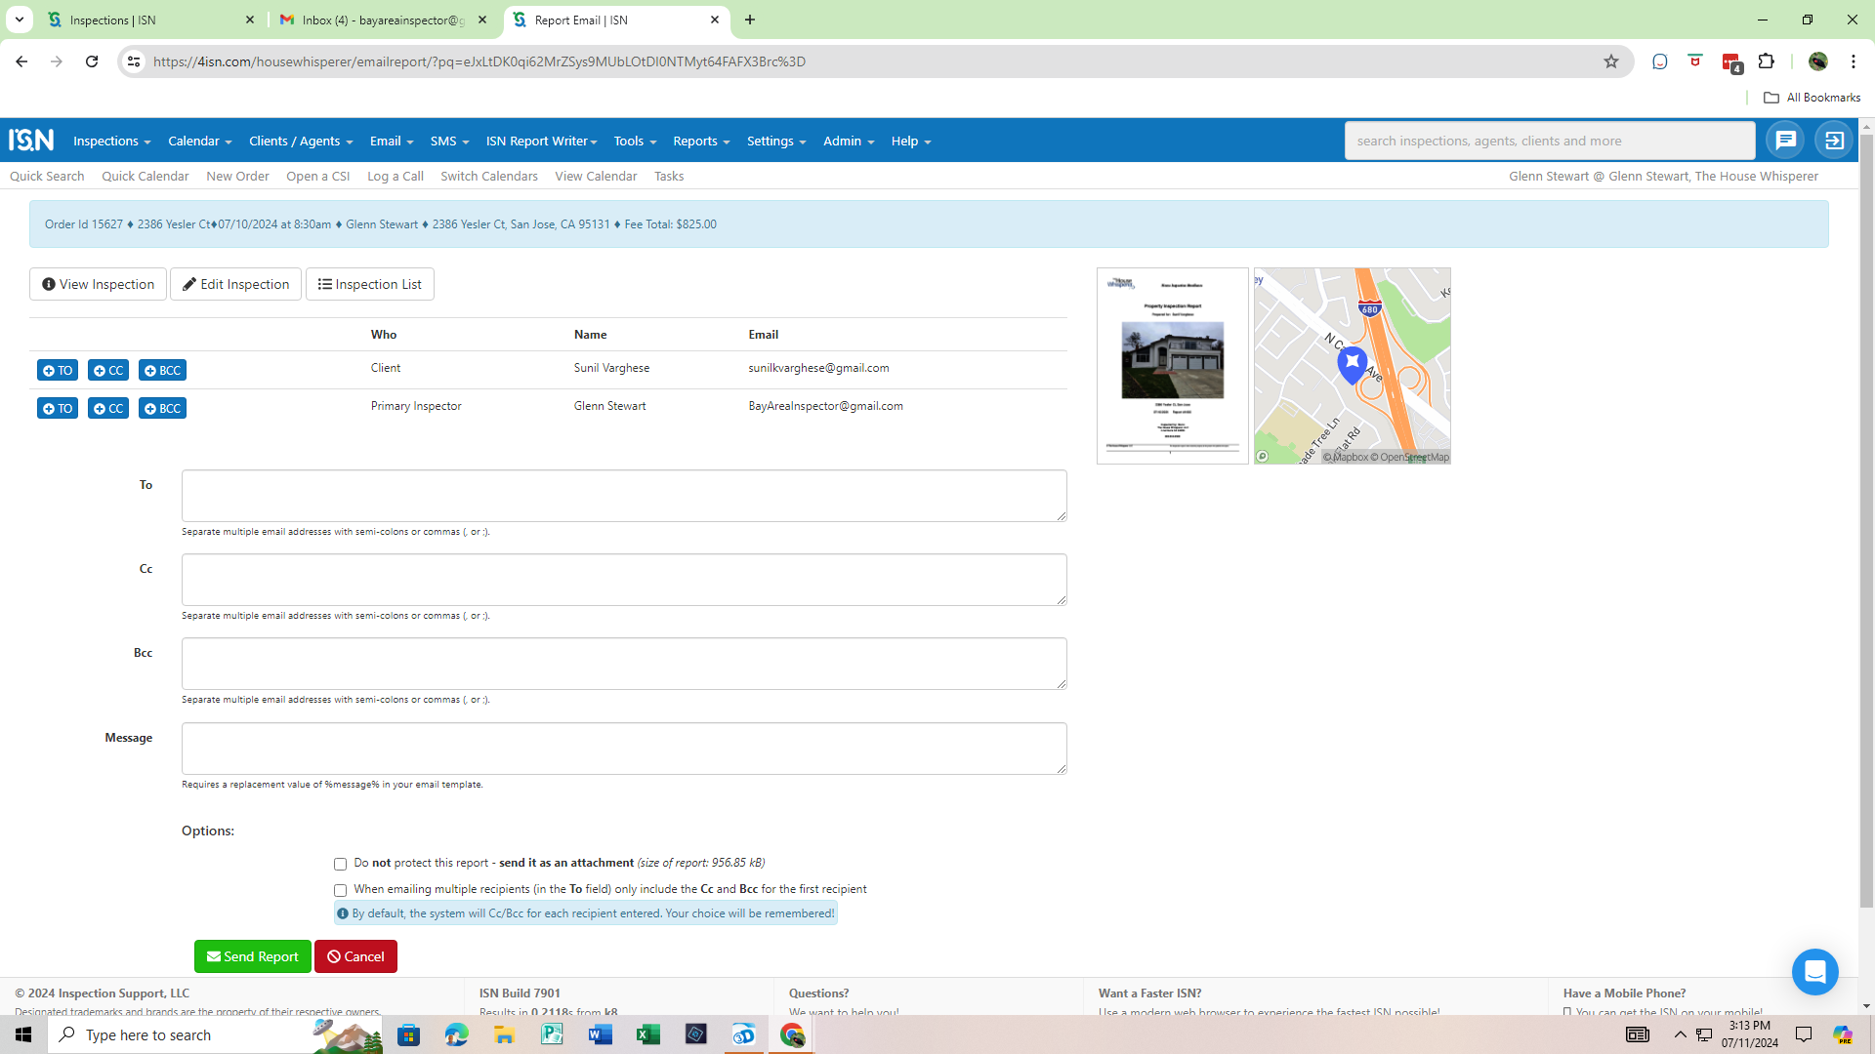The height and width of the screenshot is (1054, 1875).
Task: Open File Explorer from taskbar
Action: 504,1034
